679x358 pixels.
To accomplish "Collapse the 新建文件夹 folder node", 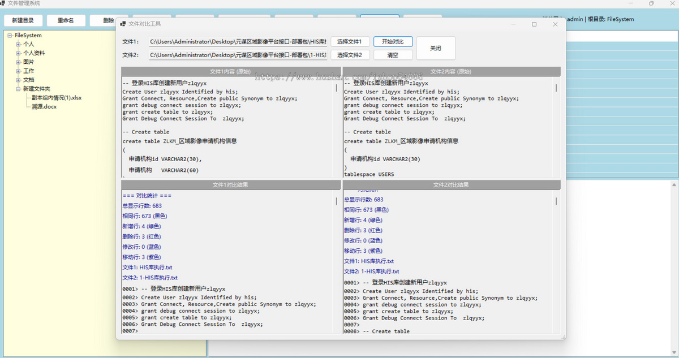I will coord(18,89).
